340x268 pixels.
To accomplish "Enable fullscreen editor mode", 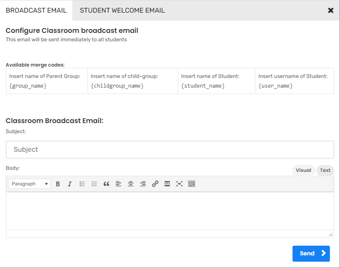I will (x=179, y=184).
